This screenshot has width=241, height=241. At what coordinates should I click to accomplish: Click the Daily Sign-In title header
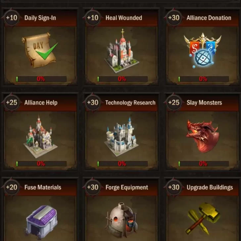(x=40, y=18)
